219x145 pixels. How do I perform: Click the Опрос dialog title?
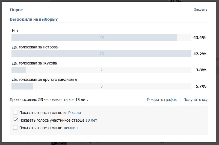click(16, 10)
